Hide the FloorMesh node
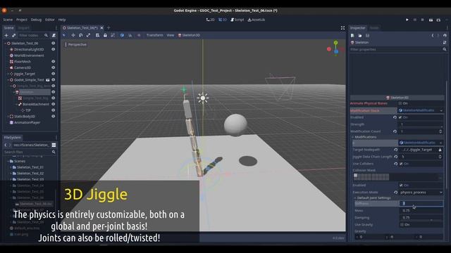The width and height of the screenshot is (451, 253). click(54, 61)
